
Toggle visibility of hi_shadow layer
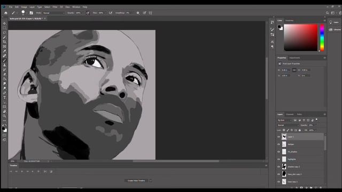click(x=278, y=151)
